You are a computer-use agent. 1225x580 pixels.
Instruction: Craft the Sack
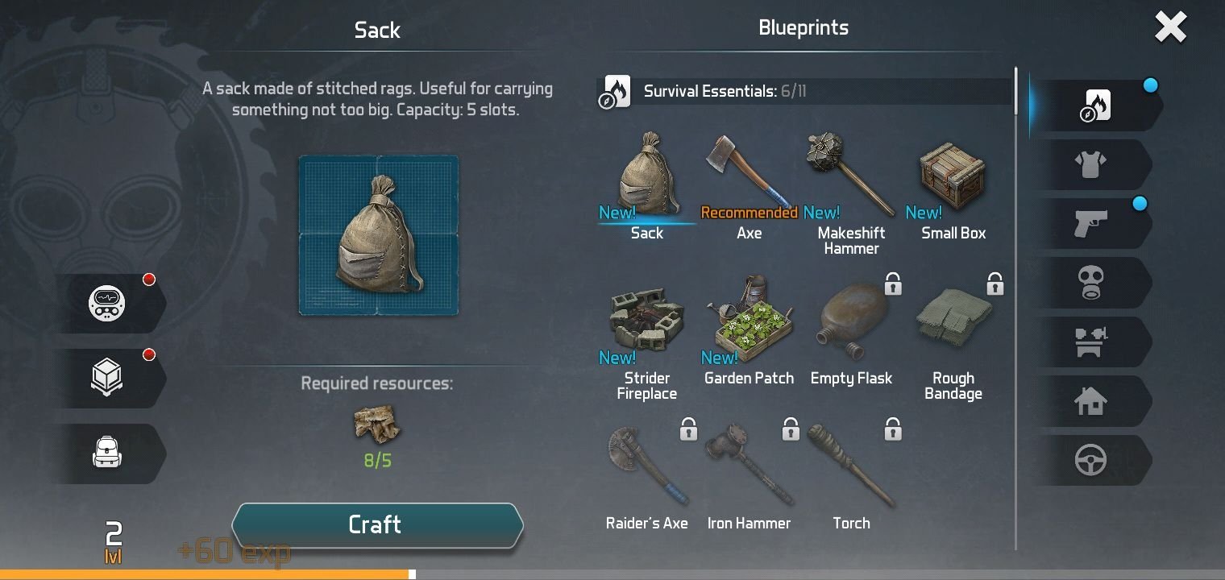click(377, 525)
